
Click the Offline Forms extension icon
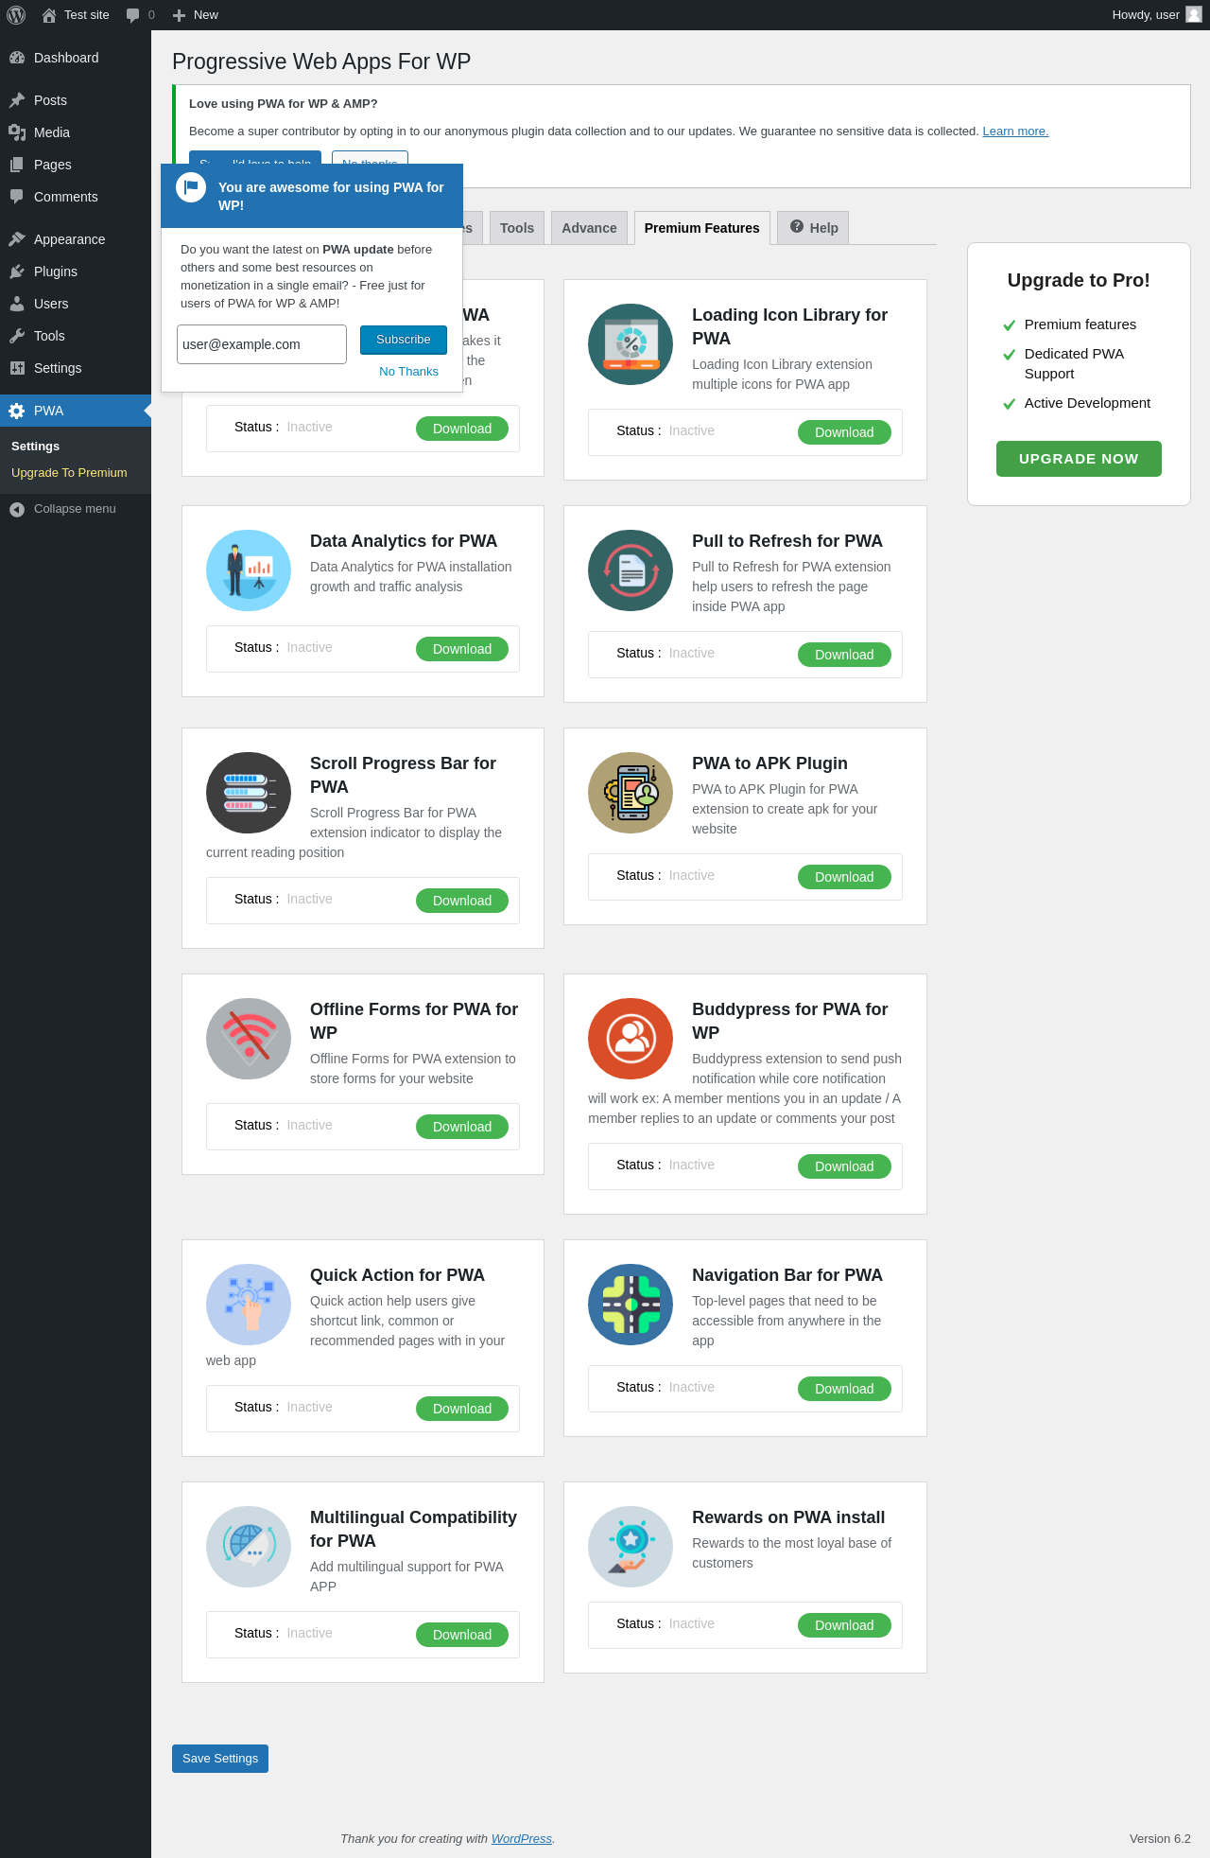pyautogui.click(x=249, y=1039)
